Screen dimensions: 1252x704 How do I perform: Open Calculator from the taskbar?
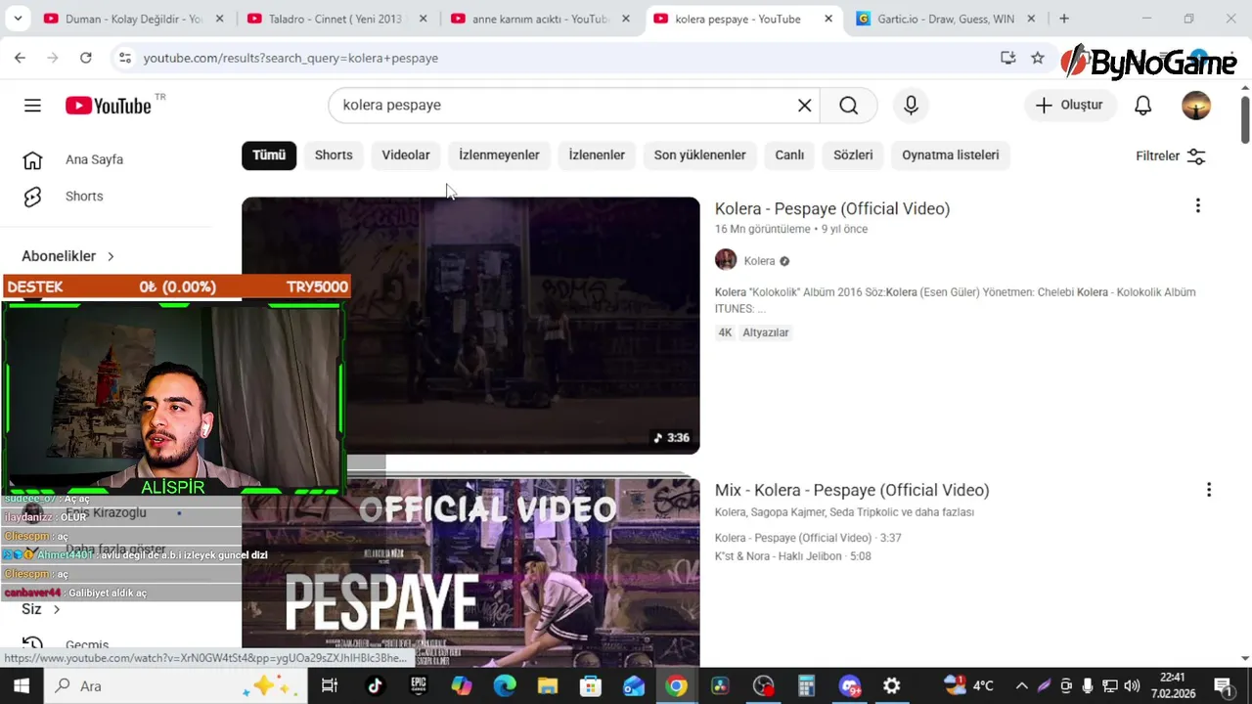pos(806,685)
